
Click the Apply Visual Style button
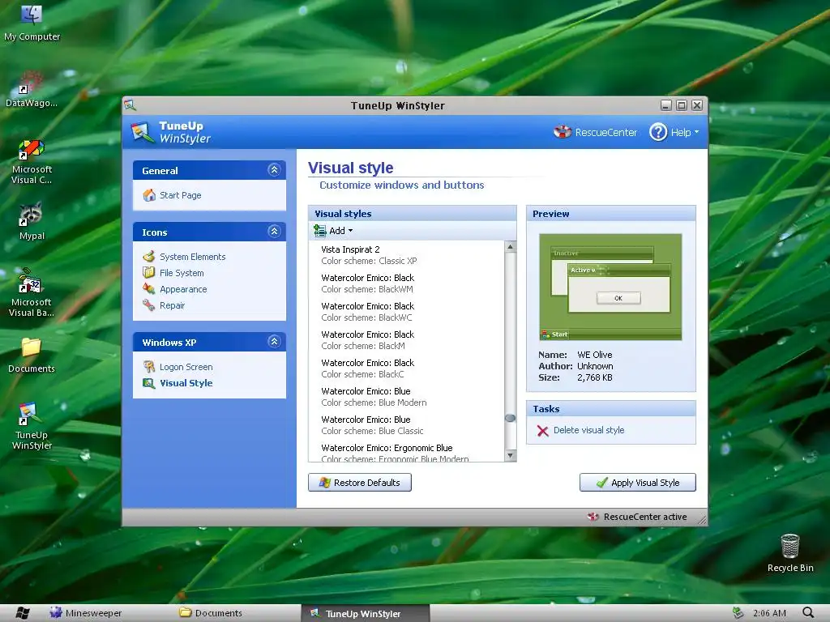click(x=637, y=483)
